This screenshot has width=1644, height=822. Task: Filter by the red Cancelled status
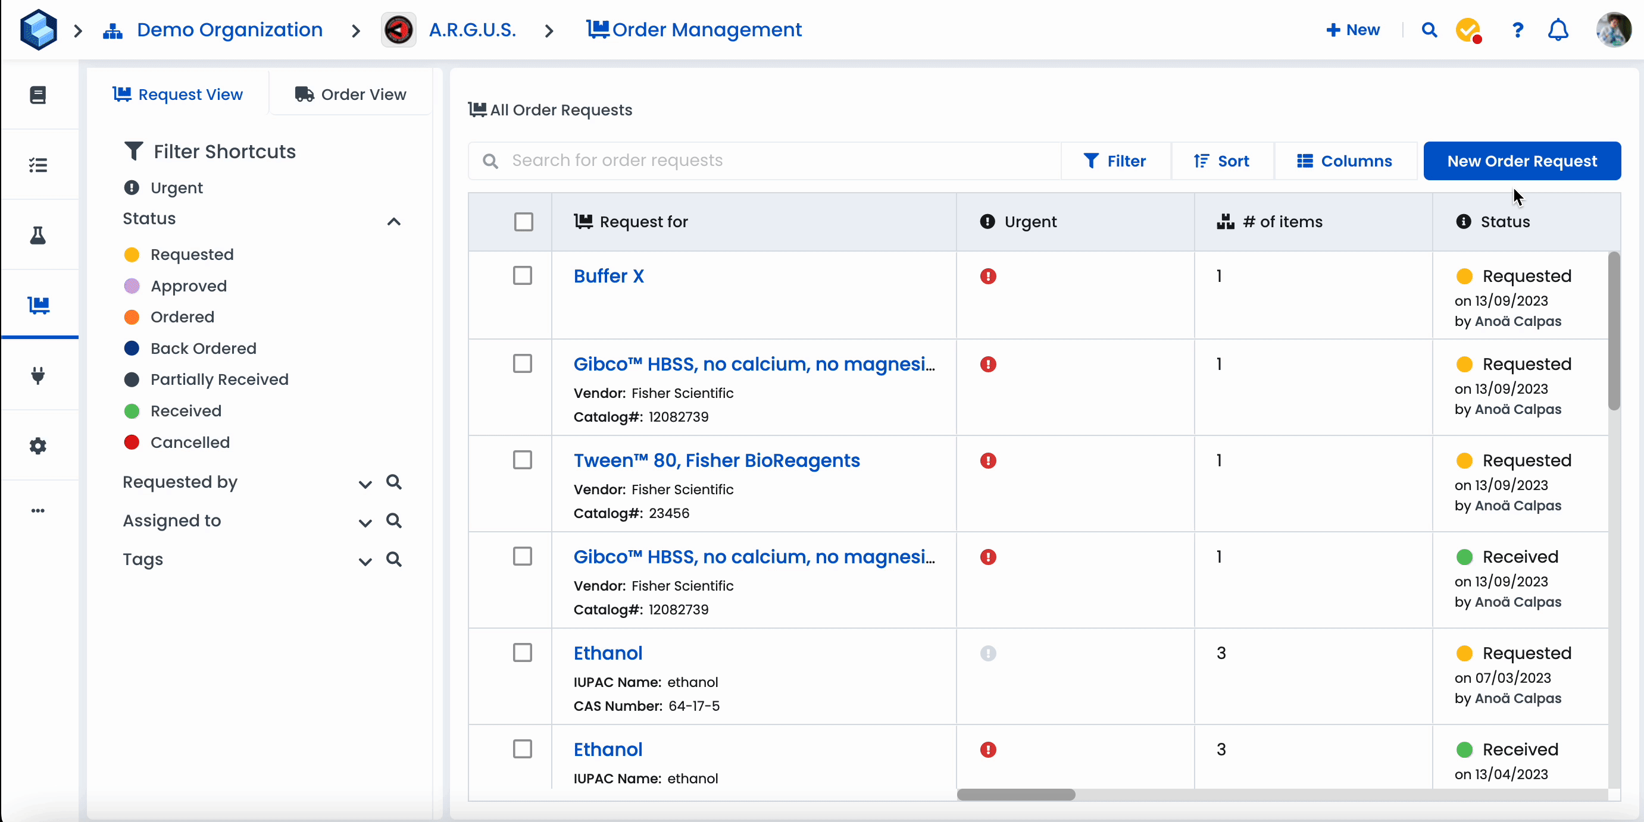(189, 443)
